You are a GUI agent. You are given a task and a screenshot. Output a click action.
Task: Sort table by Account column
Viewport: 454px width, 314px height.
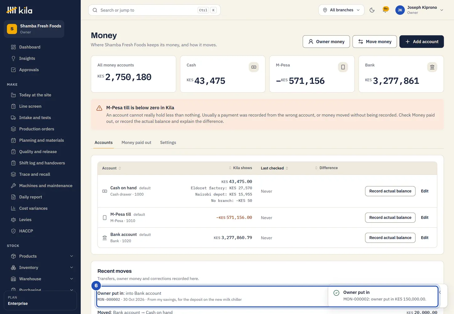[112, 168]
